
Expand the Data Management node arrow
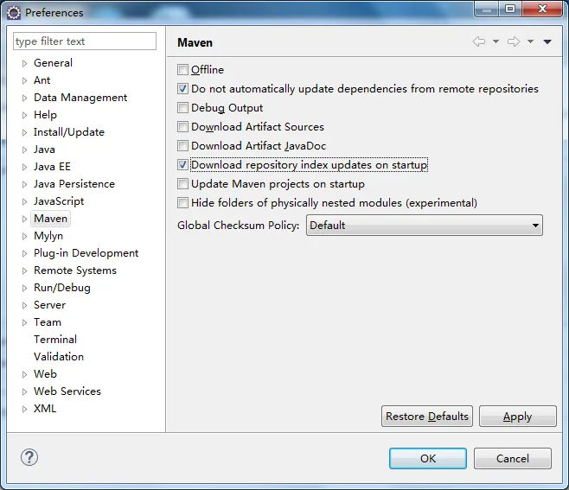(x=24, y=98)
